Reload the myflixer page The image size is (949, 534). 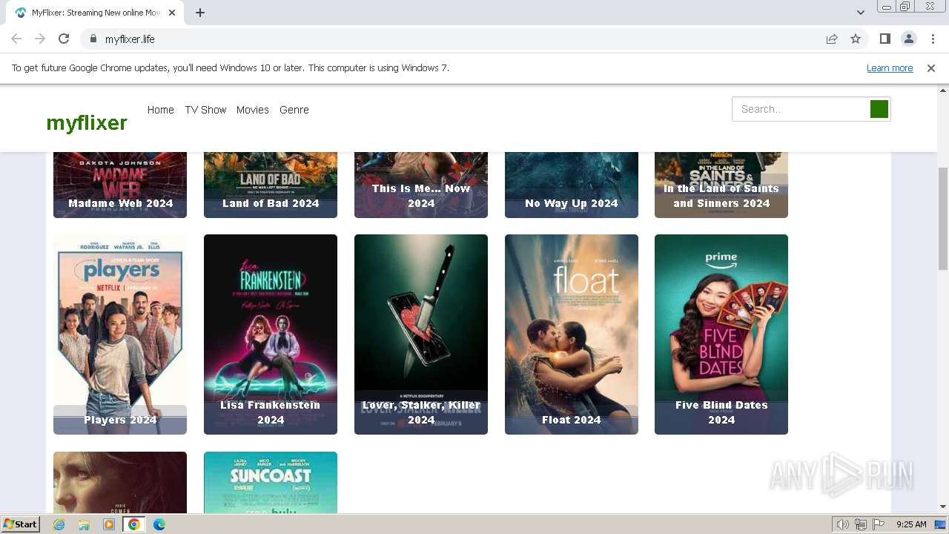[64, 39]
